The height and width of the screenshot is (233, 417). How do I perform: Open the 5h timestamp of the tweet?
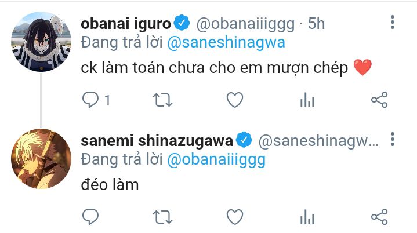click(317, 24)
